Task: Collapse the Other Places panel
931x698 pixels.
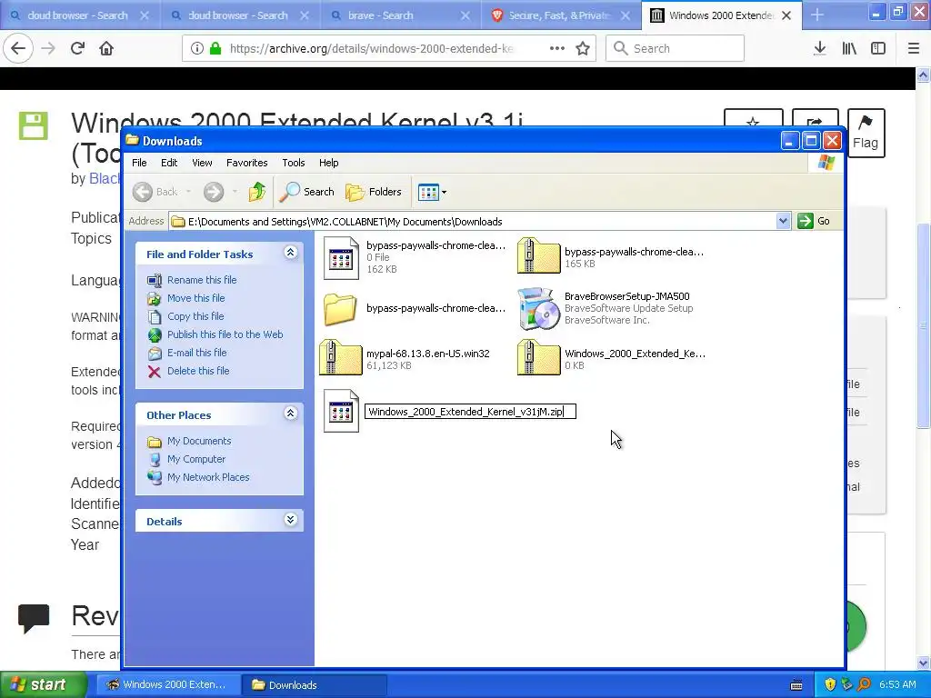Action: tap(290, 414)
